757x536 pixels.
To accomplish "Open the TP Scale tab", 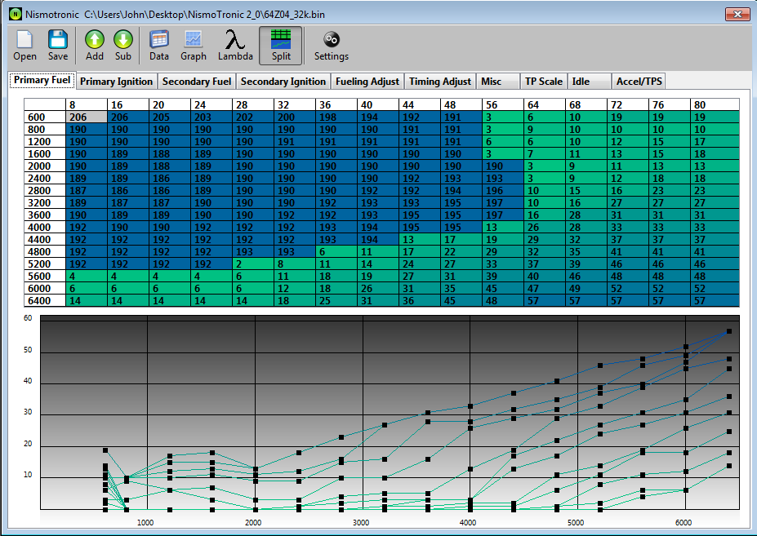I will (x=543, y=82).
